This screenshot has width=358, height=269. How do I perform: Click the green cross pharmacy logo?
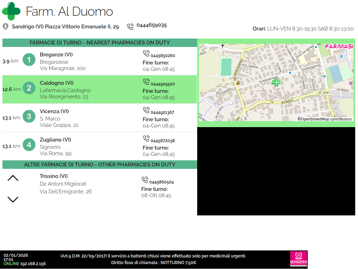(x=11, y=11)
